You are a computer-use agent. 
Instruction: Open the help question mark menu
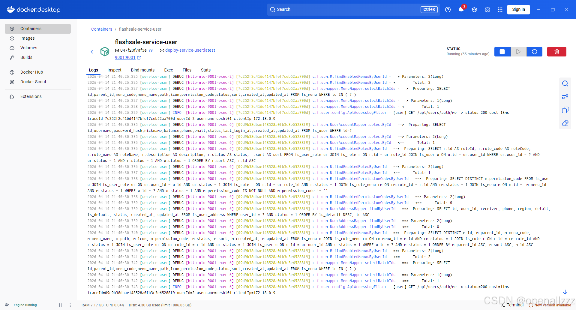pyautogui.click(x=448, y=10)
